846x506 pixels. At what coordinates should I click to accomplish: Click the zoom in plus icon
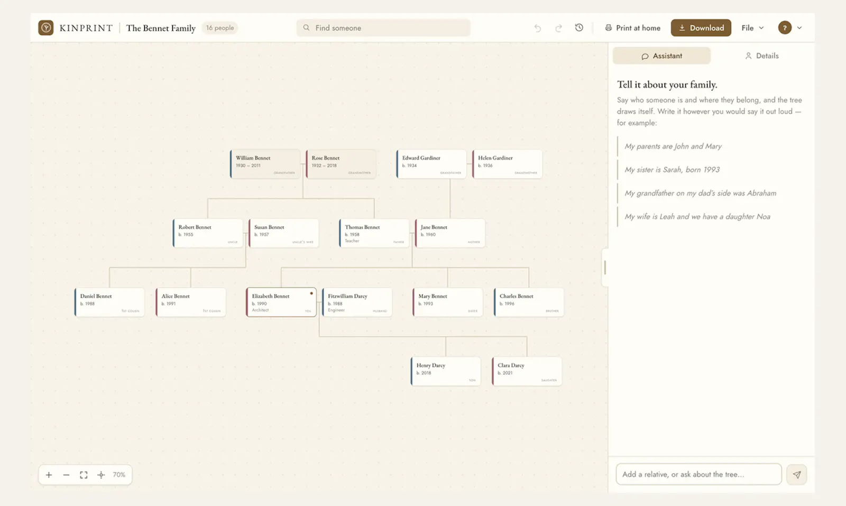(49, 475)
